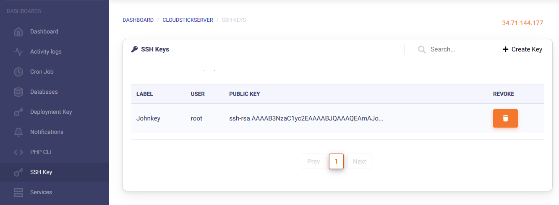Image resolution: width=559 pixels, height=205 pixels.
Task: Click the Services server icon
Action: point(18,192)
